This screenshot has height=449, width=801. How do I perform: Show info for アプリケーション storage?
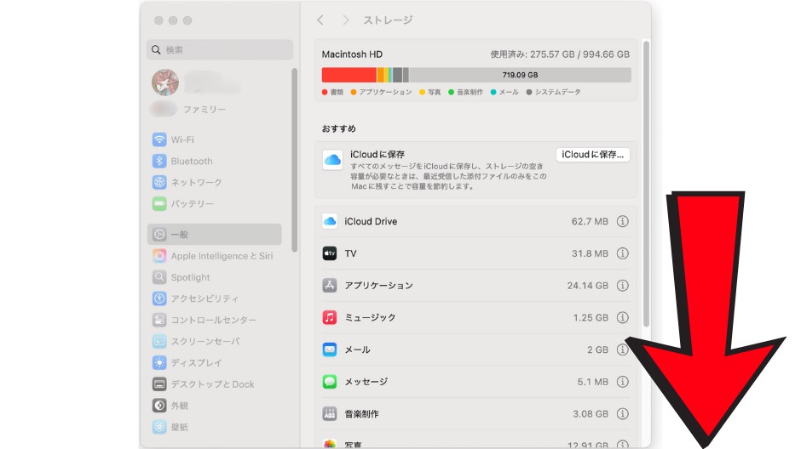[622, 286]
